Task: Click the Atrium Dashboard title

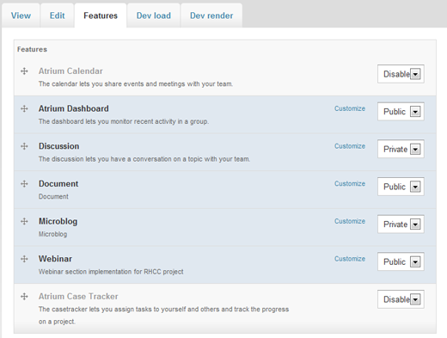Action: pos(74,108)
